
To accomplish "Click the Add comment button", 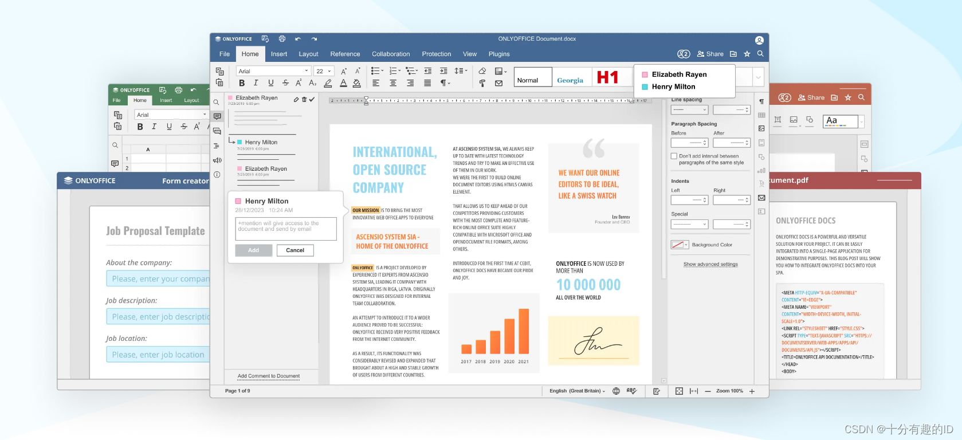I will (x=253, y=250).
